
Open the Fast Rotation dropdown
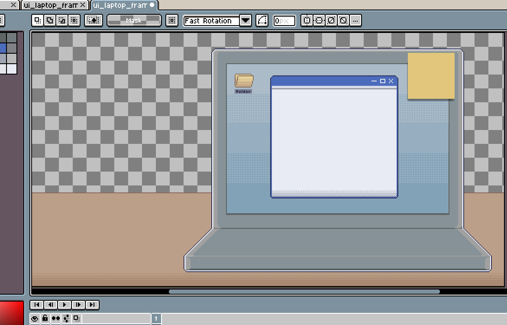pyautogui.click(x=245, y=20)
